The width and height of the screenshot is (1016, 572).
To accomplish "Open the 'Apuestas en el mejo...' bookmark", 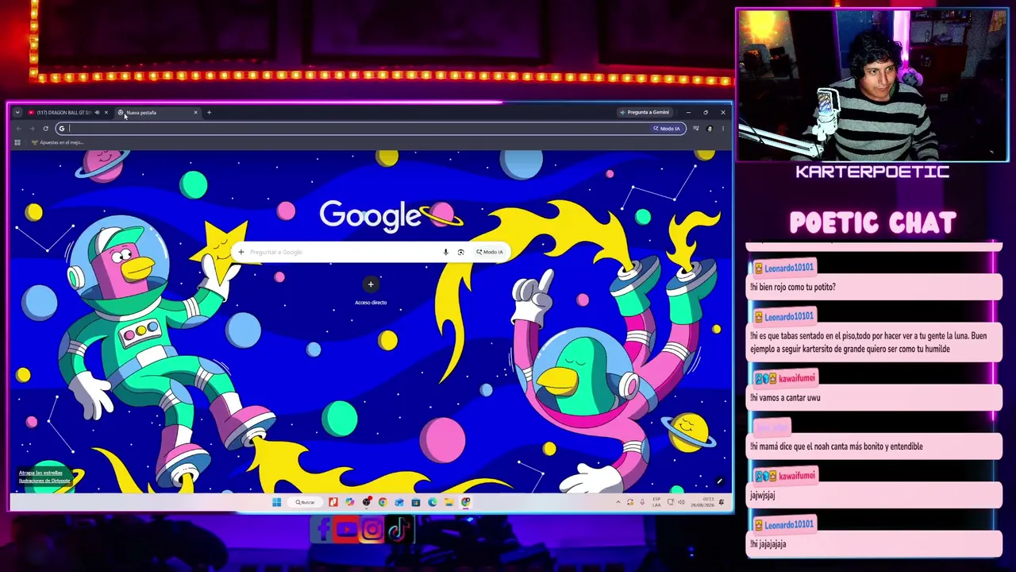I will coord(57,143).
